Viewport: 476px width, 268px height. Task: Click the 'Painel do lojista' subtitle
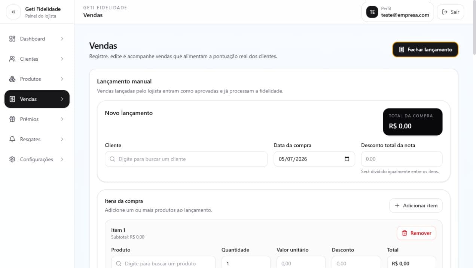click(40, 16)
